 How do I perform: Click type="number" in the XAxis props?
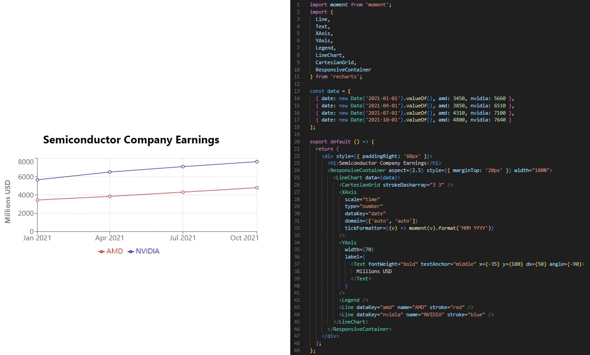point(364,206)
